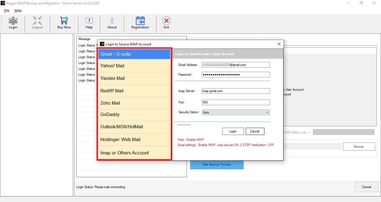Screen dimensions: 381x202
Task: Open the About info icon
Action: (x=112, y=23)
